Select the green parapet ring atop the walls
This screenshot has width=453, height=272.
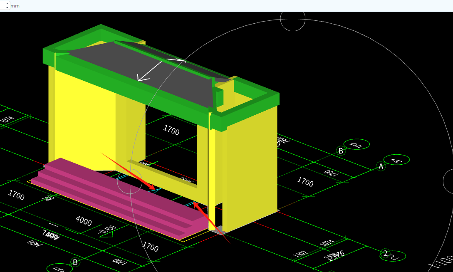pos(162,78)
